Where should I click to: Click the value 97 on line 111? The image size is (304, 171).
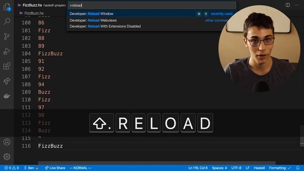41,107
